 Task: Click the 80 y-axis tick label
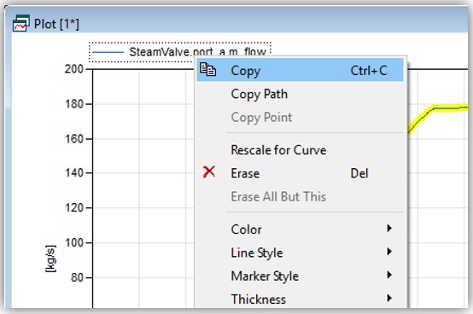(x=77, y=277)
